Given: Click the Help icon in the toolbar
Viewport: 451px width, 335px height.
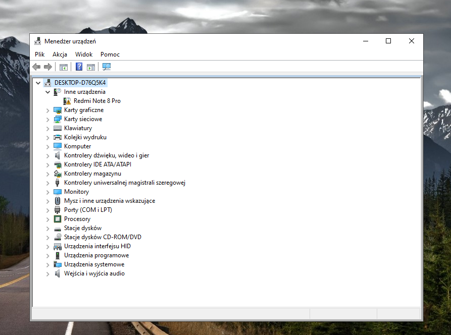Looking at the screenshot, I should [x=79, y=67].
